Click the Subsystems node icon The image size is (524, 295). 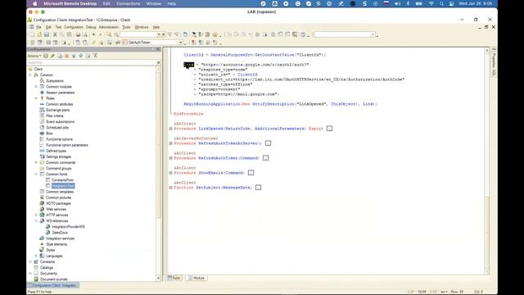pyautogui.click(x=42, y=80)
